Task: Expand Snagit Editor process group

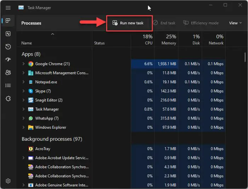Action: pos(23,100)
